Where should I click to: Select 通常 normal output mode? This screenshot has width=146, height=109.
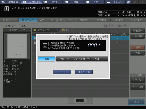tap(47, 59)
